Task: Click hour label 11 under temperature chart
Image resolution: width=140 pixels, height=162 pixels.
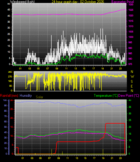Action: pos(67,158)
